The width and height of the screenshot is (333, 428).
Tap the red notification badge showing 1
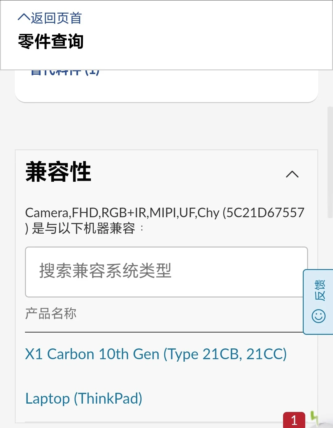coord(294,420)
